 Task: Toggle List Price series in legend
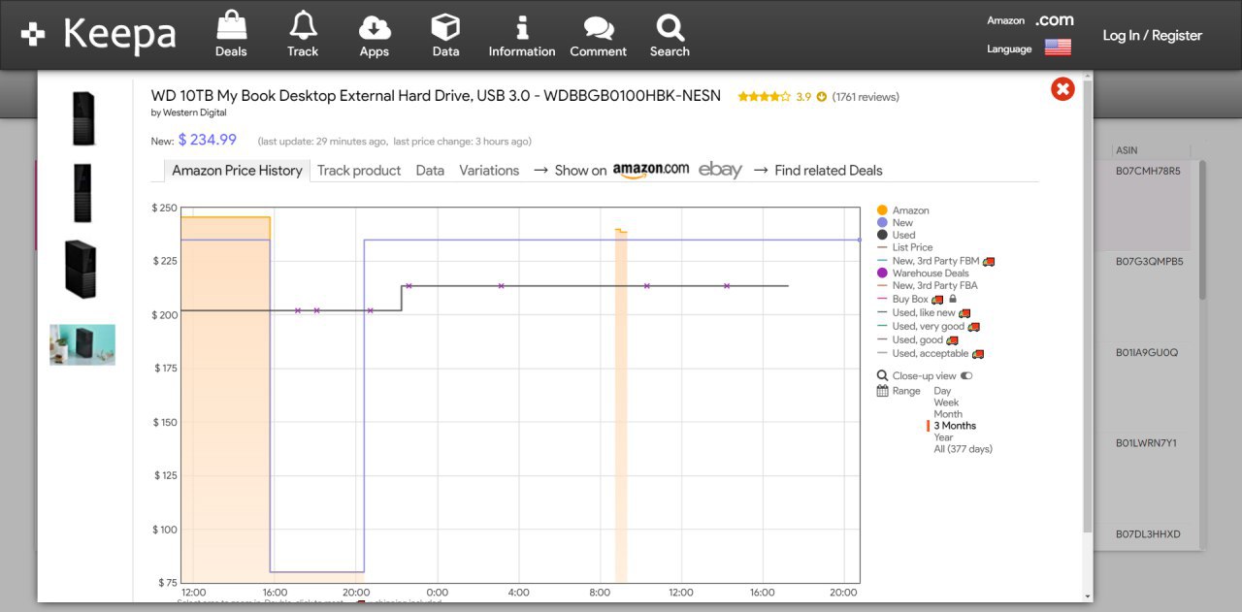point(905,247)
